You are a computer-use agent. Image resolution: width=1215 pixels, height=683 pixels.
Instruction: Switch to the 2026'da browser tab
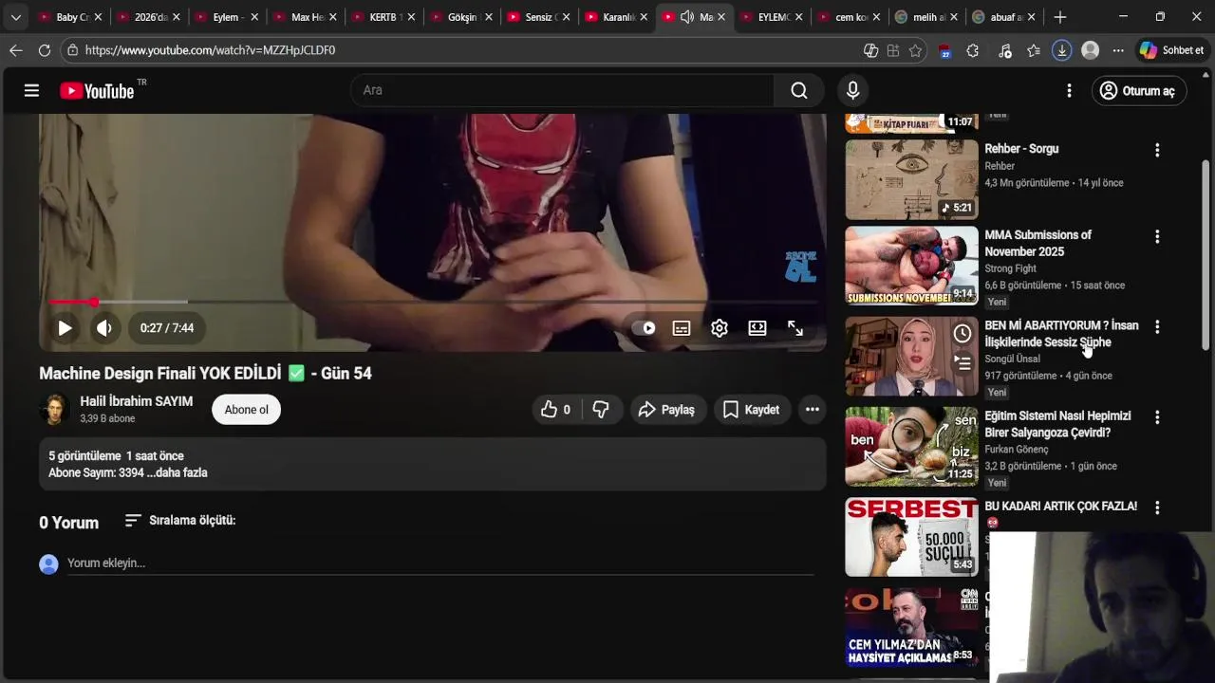tap(147, 17)
